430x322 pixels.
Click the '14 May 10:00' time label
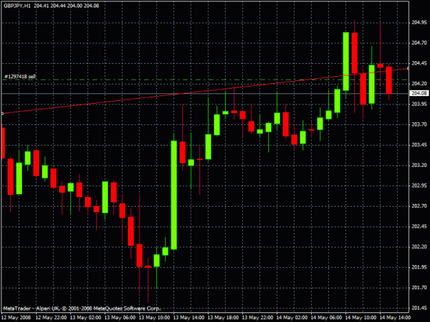pos(361,318)
